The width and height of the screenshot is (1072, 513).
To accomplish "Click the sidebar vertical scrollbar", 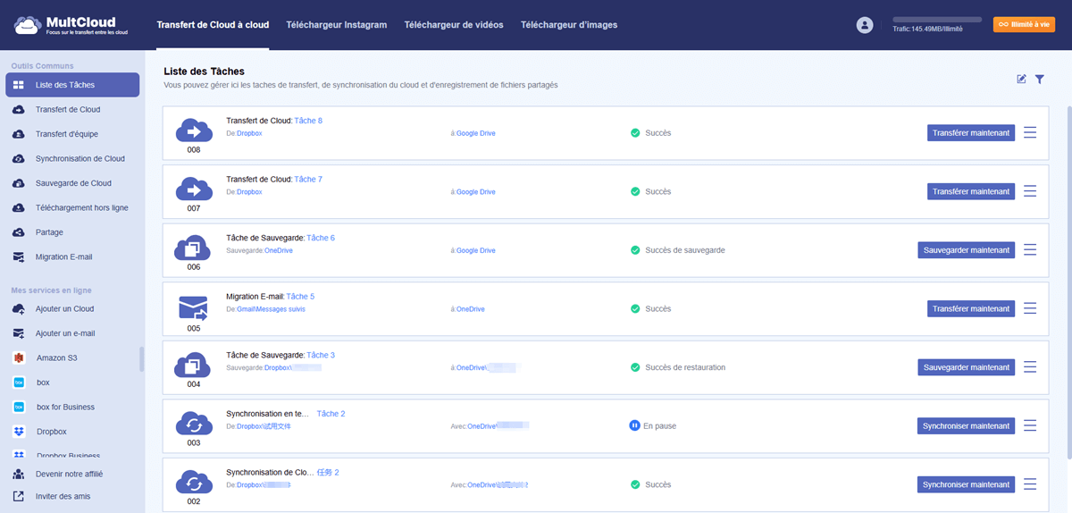I will (x=142, y=358).
